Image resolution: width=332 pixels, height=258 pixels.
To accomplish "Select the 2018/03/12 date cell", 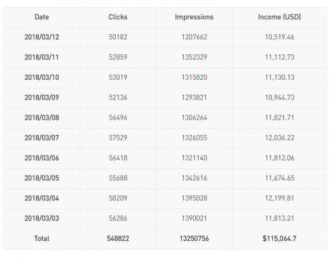I will [41, 37].
